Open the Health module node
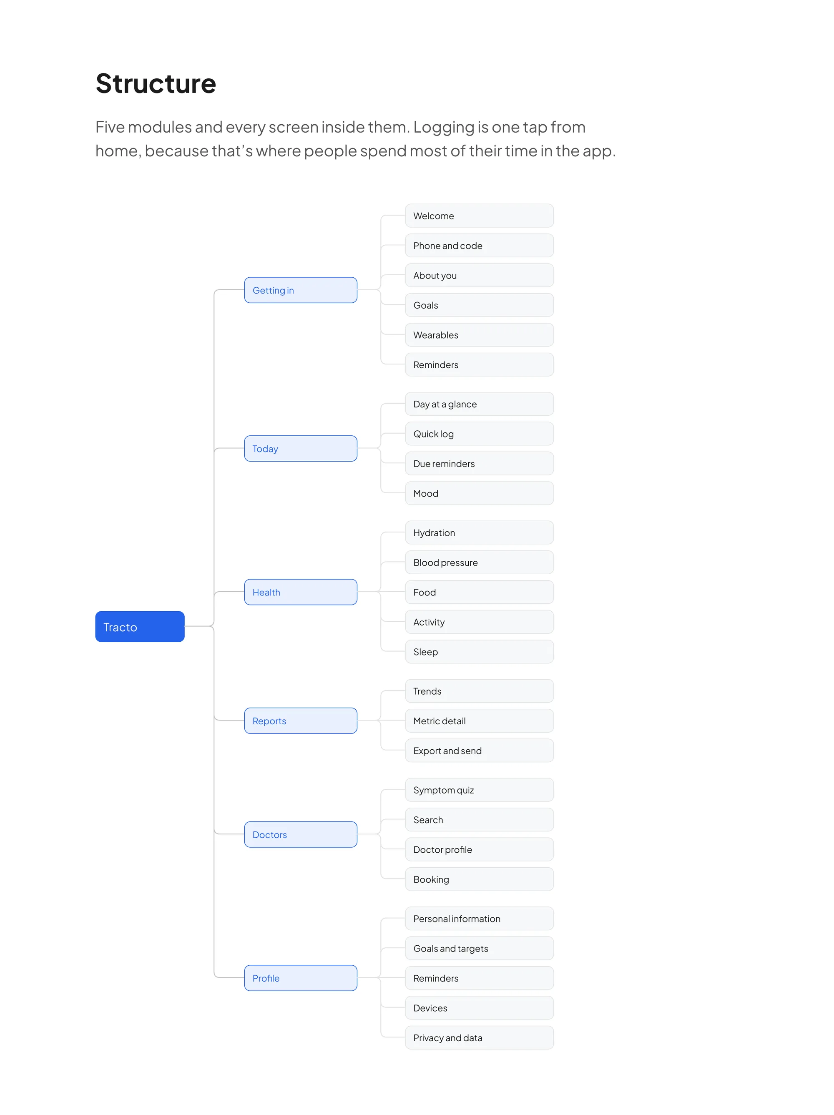The height and width of the screenshot is (1115, 834). tap(301, 592)
